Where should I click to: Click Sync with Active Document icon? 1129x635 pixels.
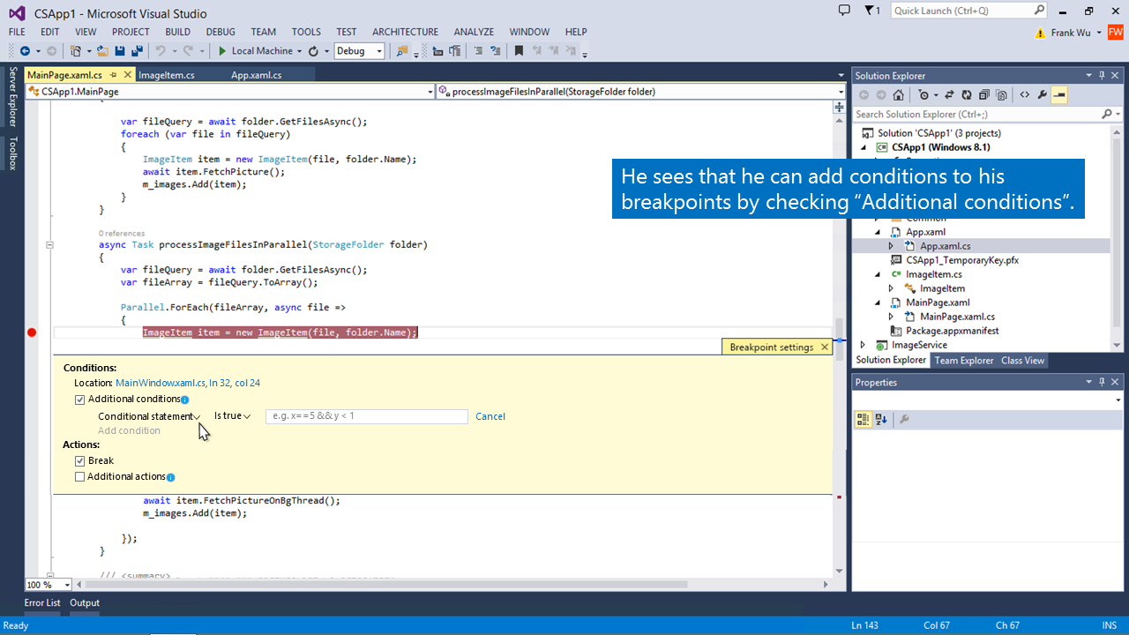[949, 94]
